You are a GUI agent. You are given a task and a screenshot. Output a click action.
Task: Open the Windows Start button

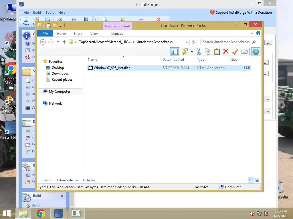pos(7,213)
